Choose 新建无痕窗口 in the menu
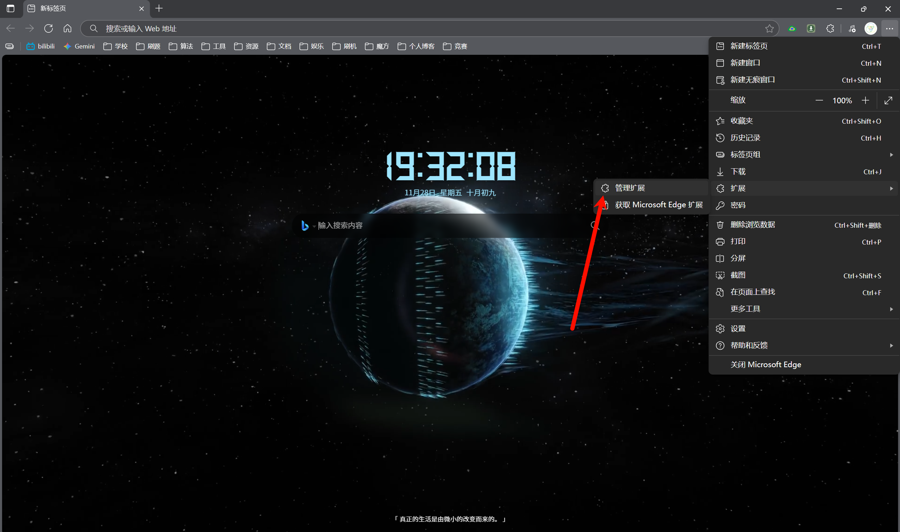 click(752, 79)
